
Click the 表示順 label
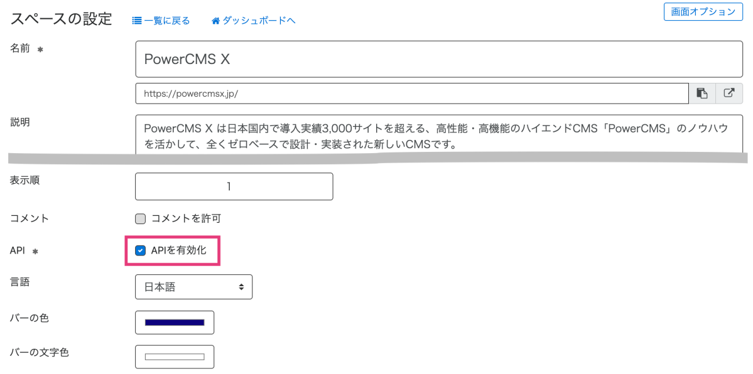coord(24,179)
